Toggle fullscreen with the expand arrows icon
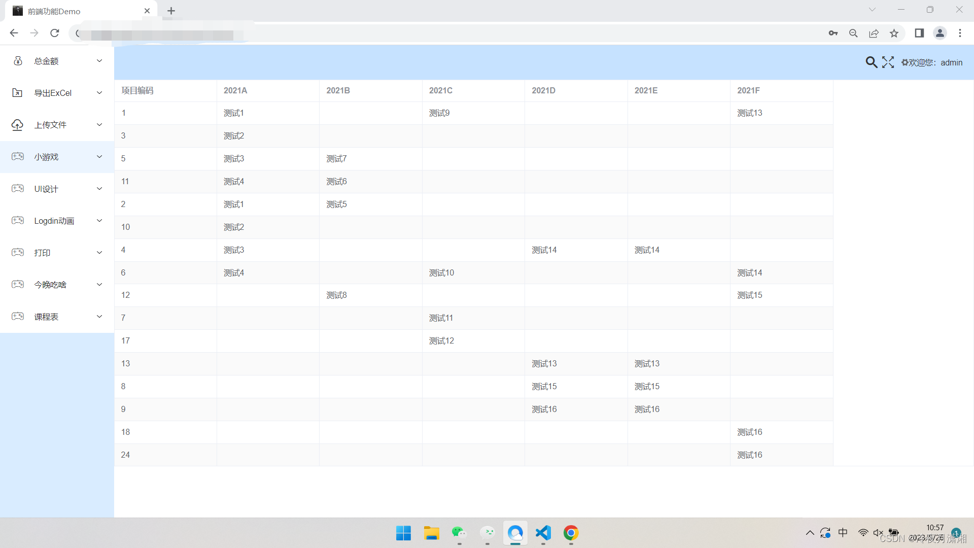The height and width of the screenshot is (548, 974). coord(888,62)
